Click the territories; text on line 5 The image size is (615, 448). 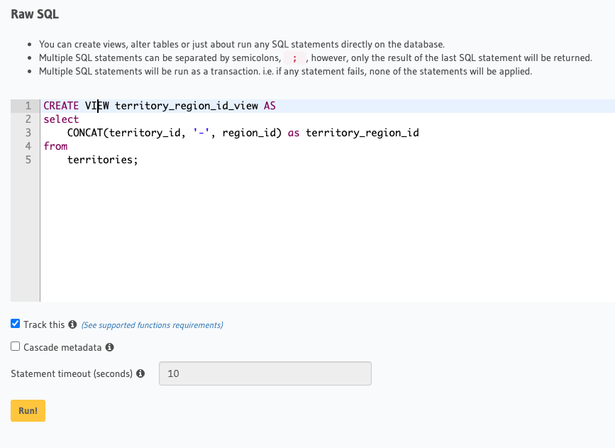coord(102,160)
